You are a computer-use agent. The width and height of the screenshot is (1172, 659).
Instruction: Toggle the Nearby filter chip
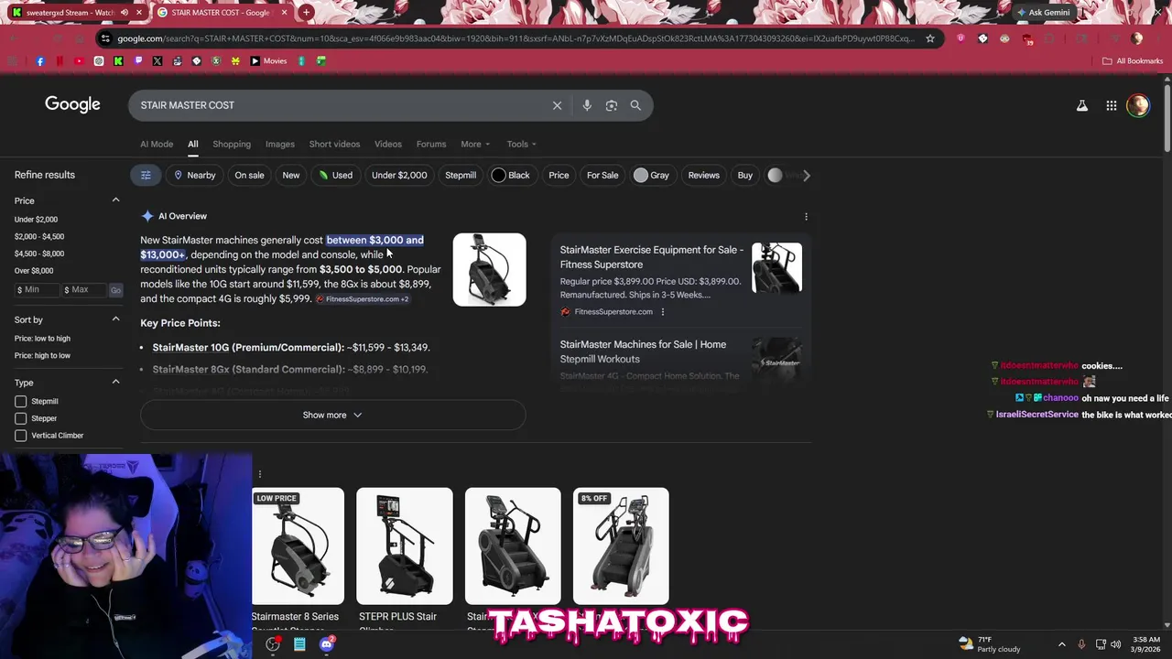click(195, 176)
